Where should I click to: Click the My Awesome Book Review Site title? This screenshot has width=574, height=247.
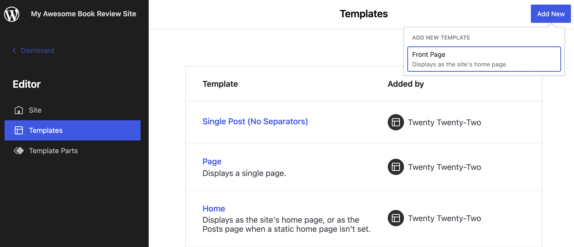tap(83, 14)
